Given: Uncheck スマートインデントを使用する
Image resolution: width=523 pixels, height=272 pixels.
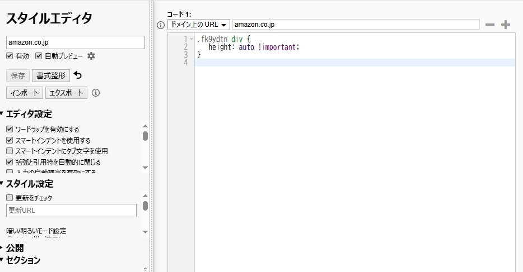Looking at the screenshot, I should coord(10,140).
